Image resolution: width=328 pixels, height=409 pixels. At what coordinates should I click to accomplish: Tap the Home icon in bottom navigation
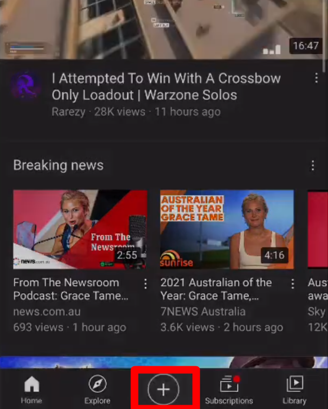coord(31,384)
